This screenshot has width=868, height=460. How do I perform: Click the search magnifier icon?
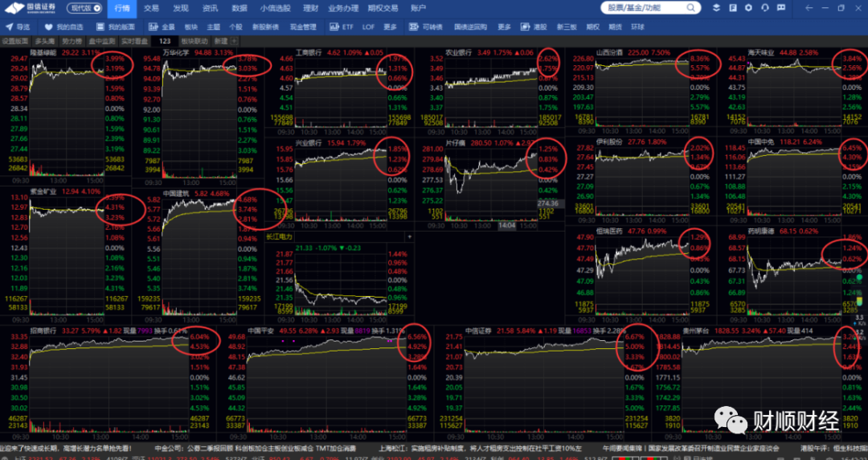[691, 8]
